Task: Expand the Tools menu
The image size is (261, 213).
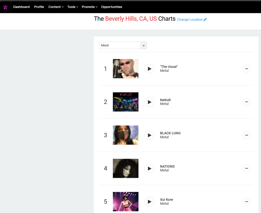Action: (73, 7)
